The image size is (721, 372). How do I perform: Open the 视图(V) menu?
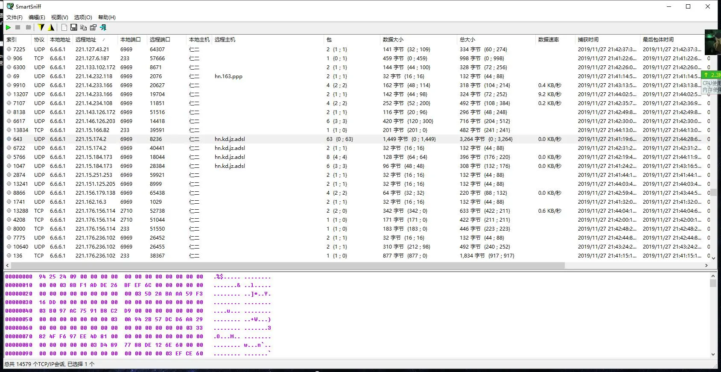[59, 17]
